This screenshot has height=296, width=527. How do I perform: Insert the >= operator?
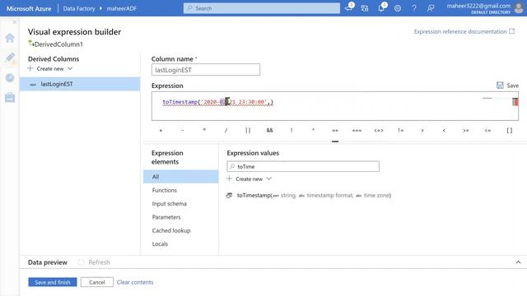tap(466, 130)
